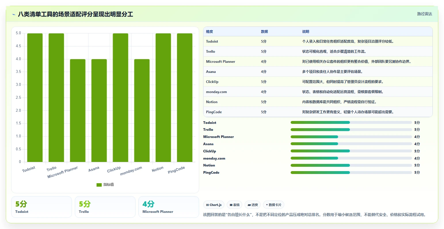Open the Trello 5分 summary card
This screenshot has height=229, width=444.
pyautogui.click(x=105, y=207)
